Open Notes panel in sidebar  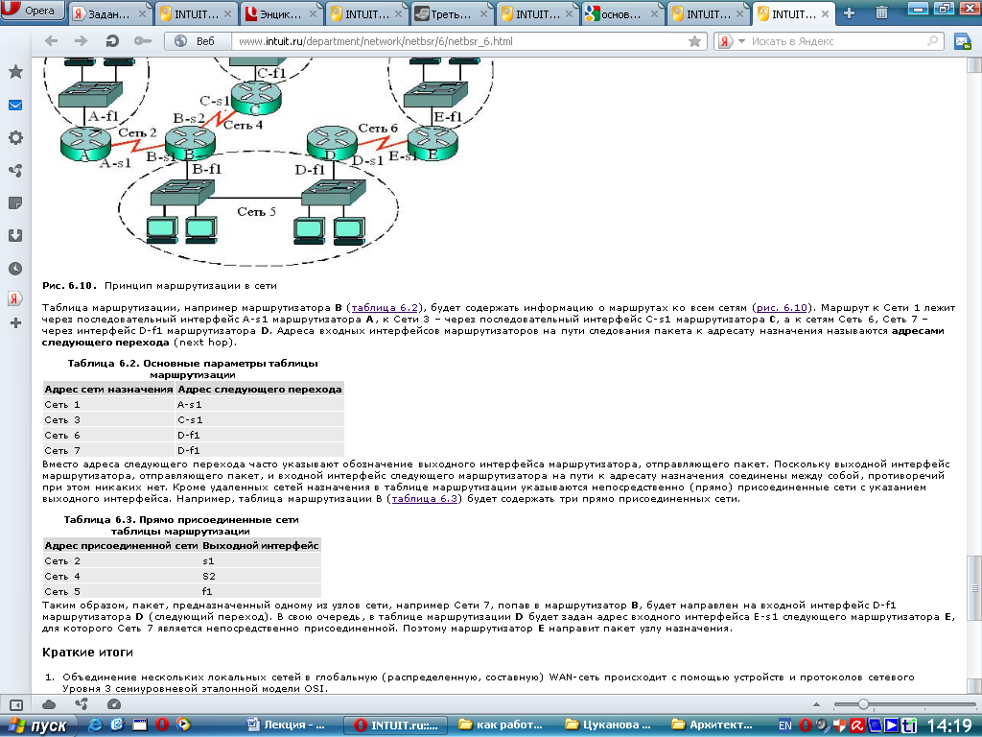15,203
